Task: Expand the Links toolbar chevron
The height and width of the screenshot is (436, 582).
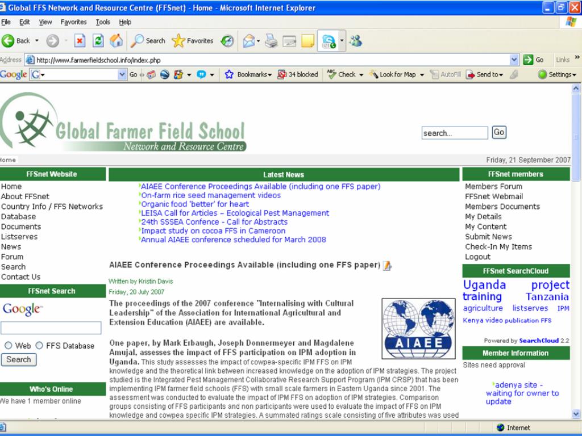Action: coord(577,57)
